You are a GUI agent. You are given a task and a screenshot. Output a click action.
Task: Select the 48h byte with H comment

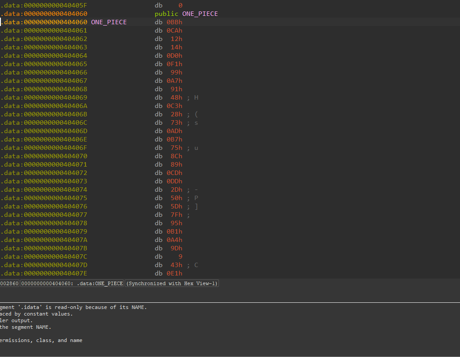(x=176, y=97)
